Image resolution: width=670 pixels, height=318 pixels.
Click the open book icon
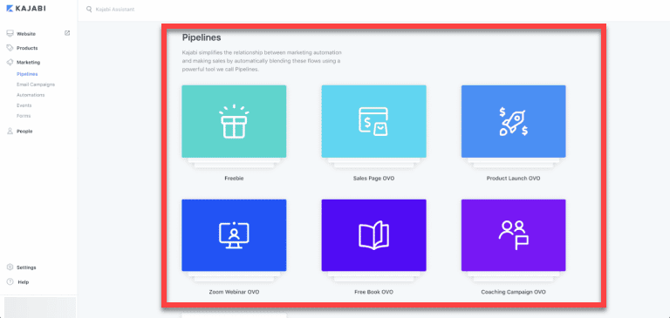coord(373,235)
